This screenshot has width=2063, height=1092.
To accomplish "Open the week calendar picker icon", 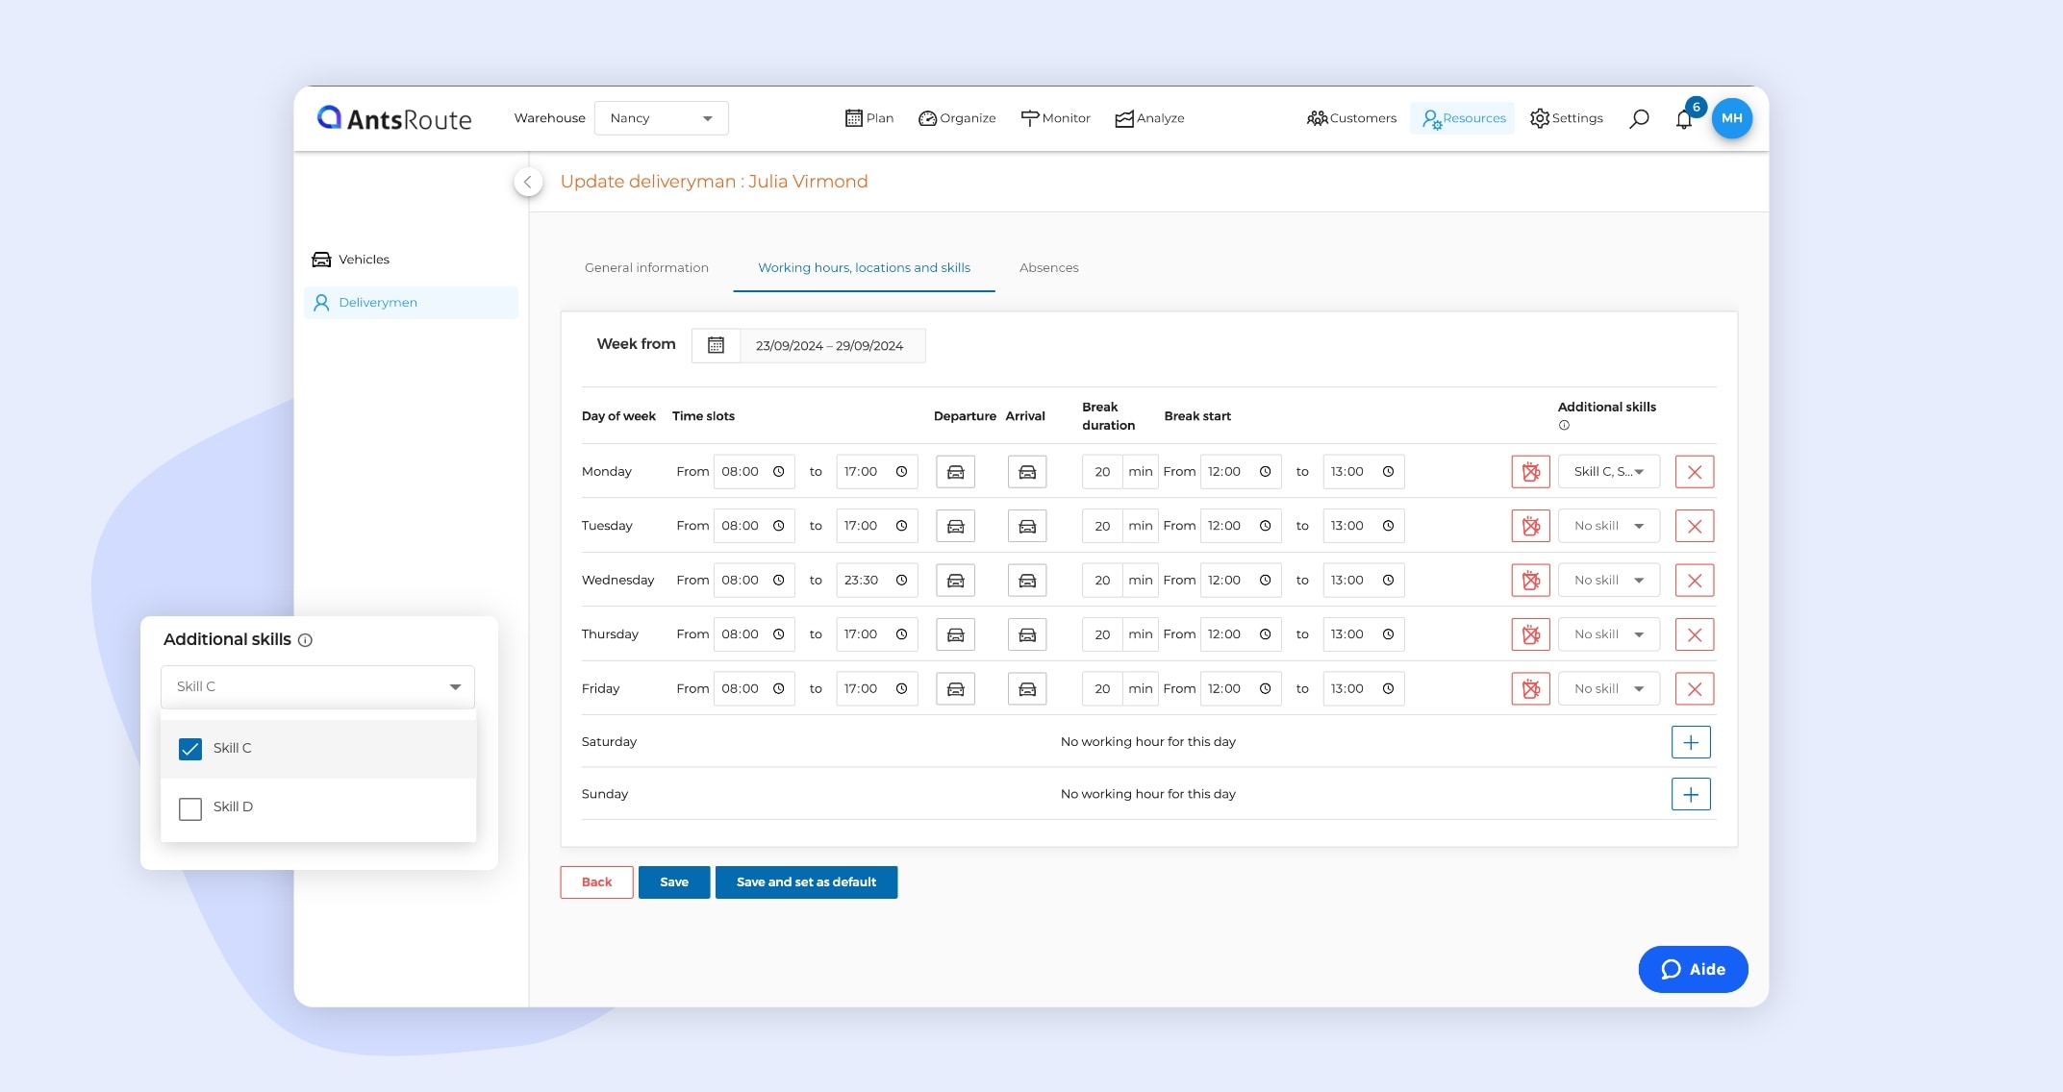I will click(716, 346).
